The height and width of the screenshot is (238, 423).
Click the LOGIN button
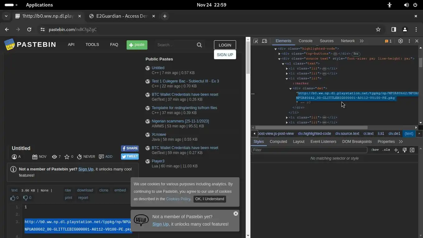click(x=225, y=45)
